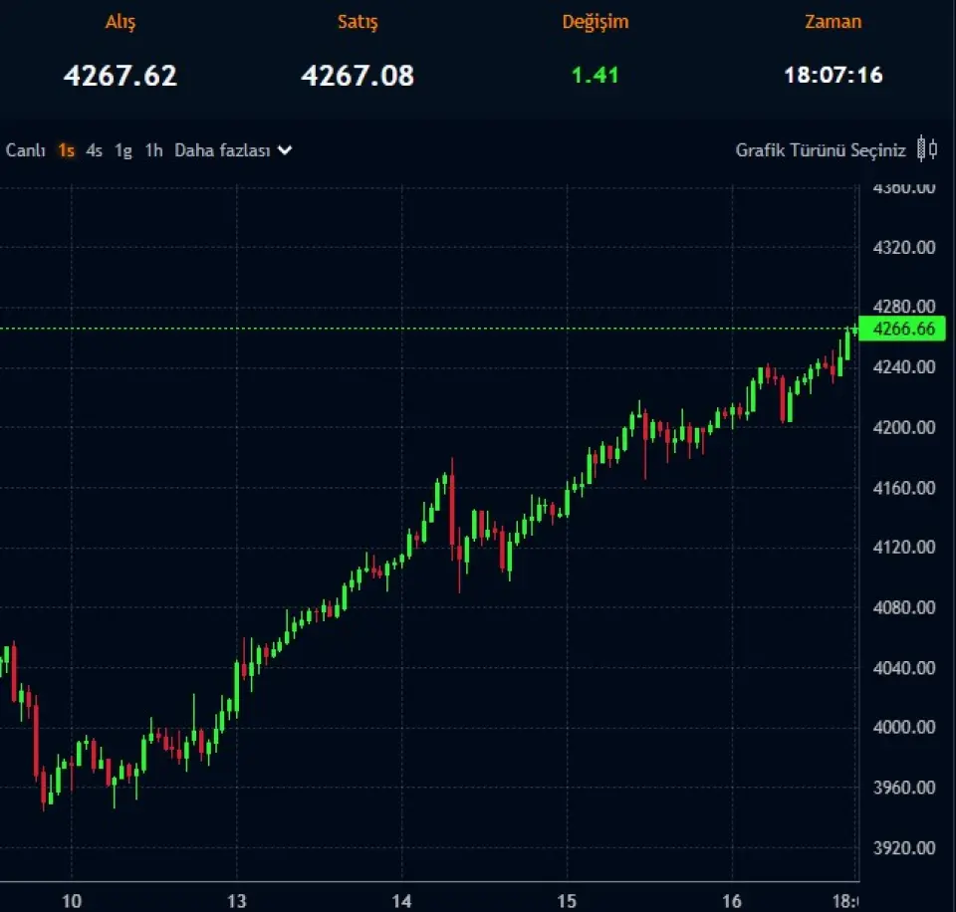
Task: Click date 10 on the time axis
Action: coord(71,899)
